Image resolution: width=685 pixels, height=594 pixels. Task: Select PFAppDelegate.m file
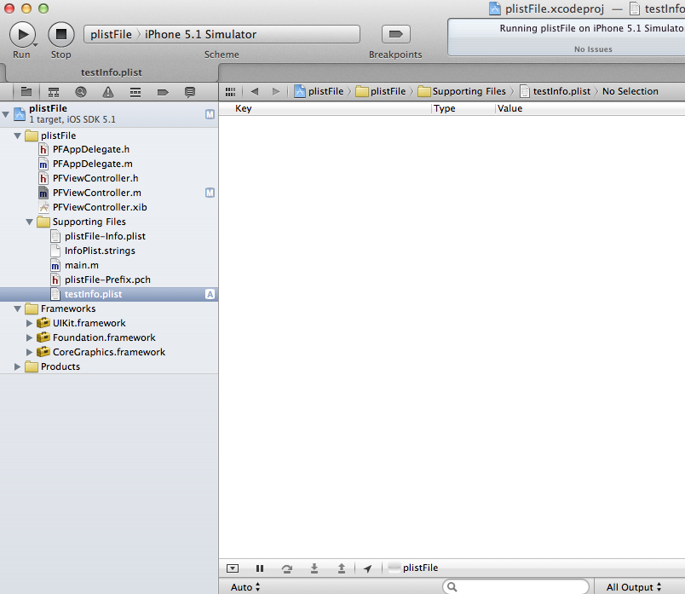[93, 164]
